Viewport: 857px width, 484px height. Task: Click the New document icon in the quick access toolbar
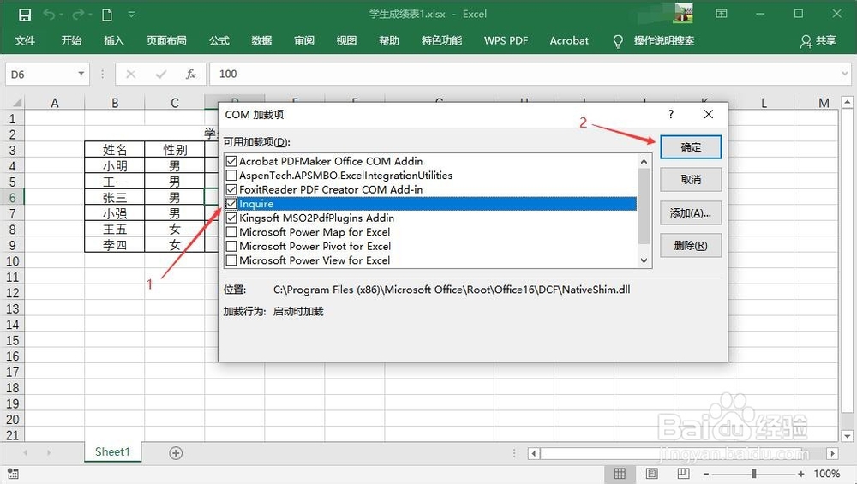pyautogui.click(x=107, y=15)
